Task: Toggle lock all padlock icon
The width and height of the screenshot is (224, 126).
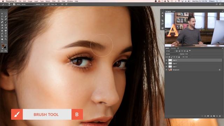Action: [179, 57]
